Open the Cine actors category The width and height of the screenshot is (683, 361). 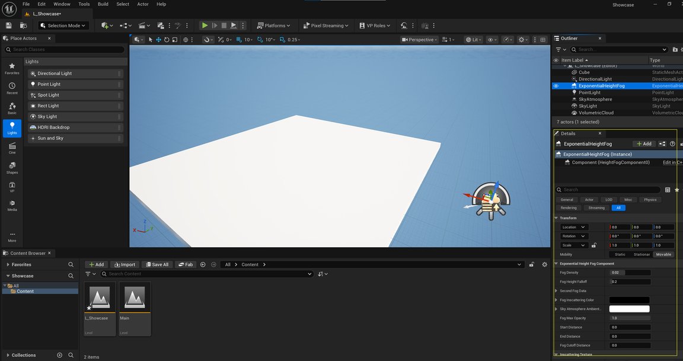tap(12, 148)
